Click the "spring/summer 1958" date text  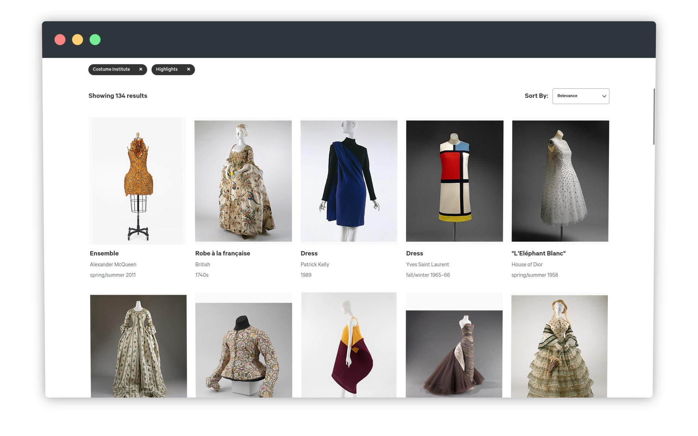[x=534, y=275]
